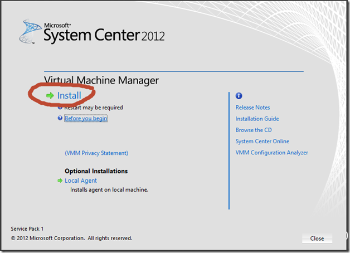
Task: Visit the System Center Online link
Action: [262, 141]
